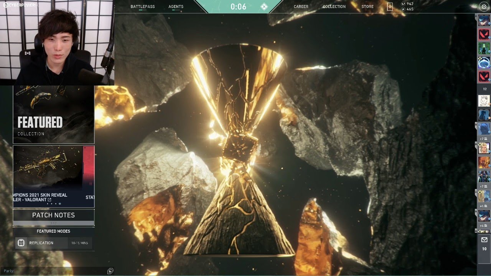Open the COLLECTION tab
Screen dimensions: 491x276
[334, 7]
